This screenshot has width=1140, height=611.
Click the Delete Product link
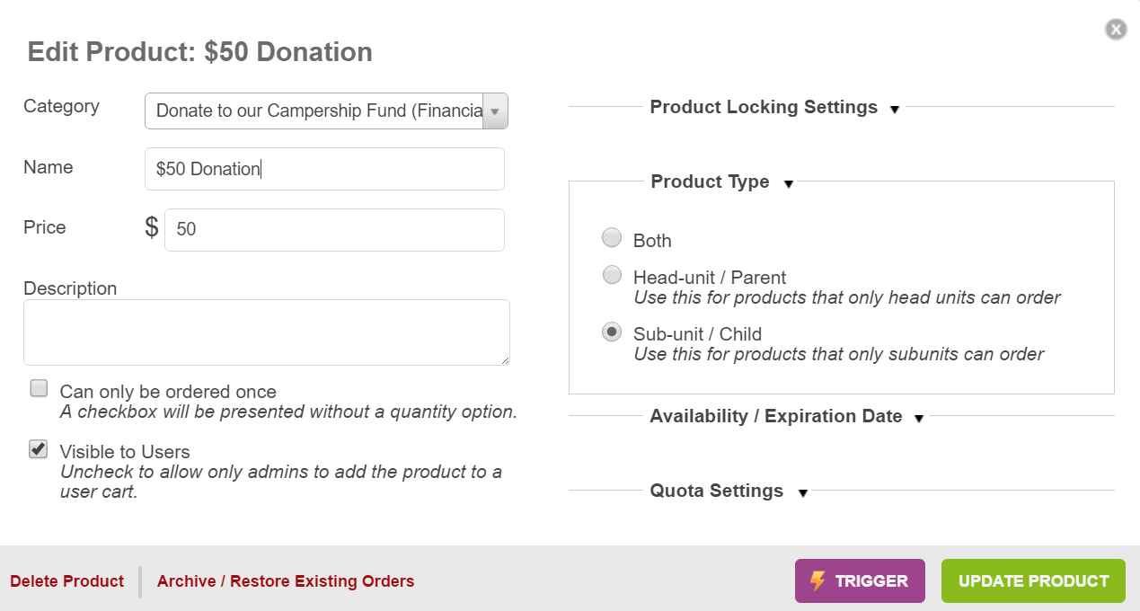pyautogui.click(x=66, y=581)
